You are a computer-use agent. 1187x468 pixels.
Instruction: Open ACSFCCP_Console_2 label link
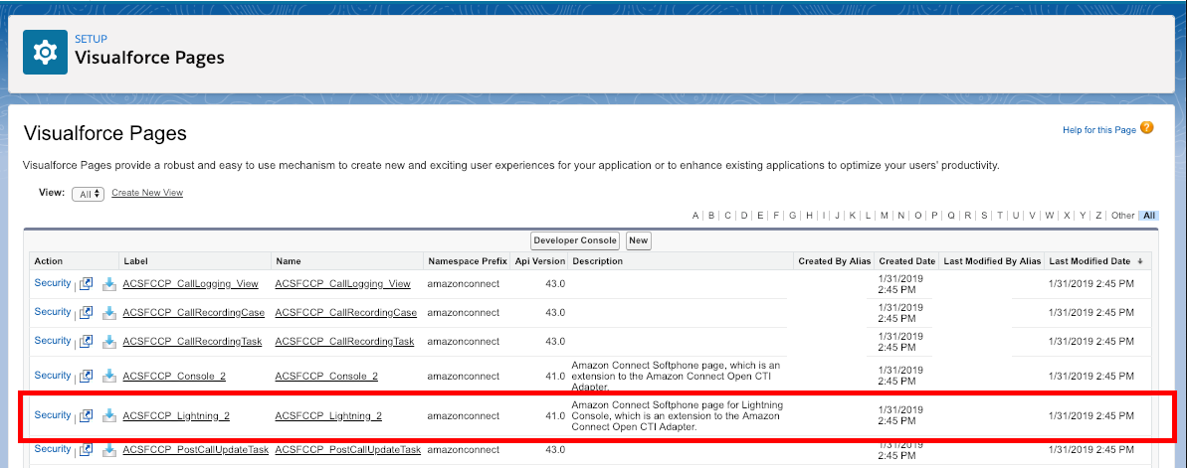174,377
